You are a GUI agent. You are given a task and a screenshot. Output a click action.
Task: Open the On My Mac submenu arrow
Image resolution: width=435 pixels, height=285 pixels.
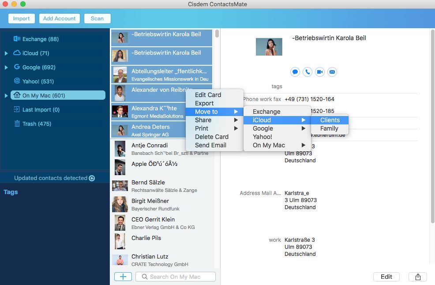tap(303, 145)
